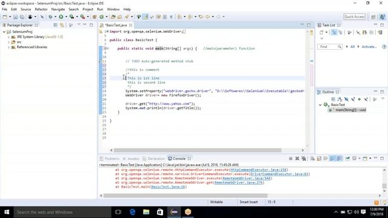Toggle Mark Occurrences highlighted toolbar icon
Image resolution: width=388 pixels, height=218 pixels.
[x=145, y=17]
